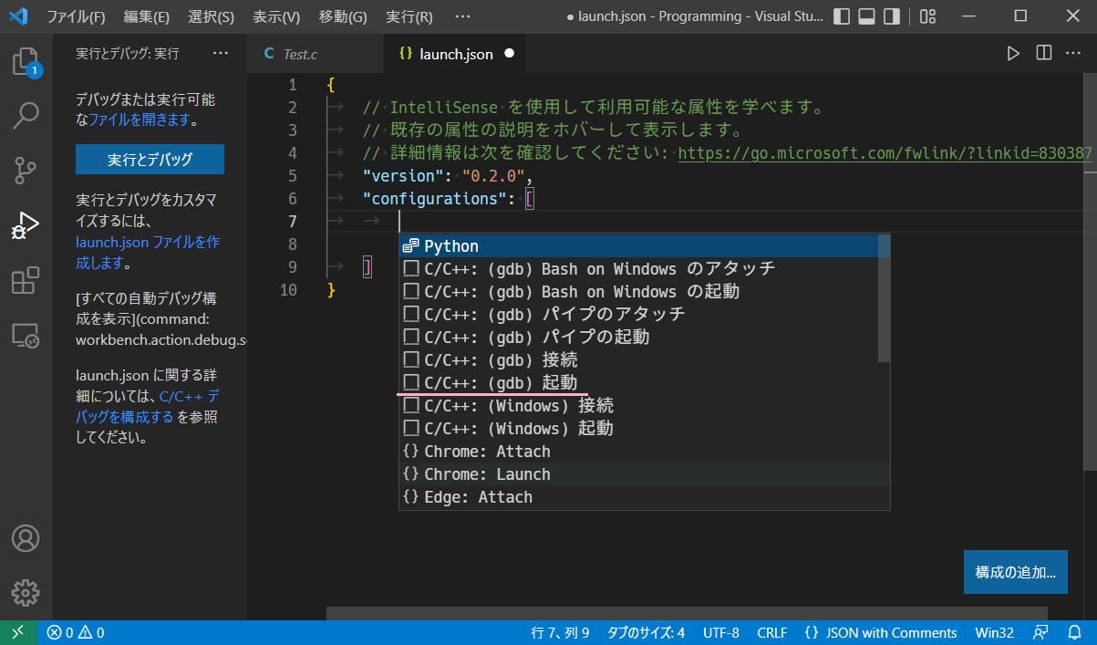The width and height of the screenshot is (1097, 645).
Task: Open the Accounts menu icon
Action: coord(26,537)
